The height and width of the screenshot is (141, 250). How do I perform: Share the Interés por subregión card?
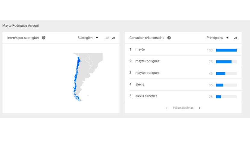pos(114,38)
